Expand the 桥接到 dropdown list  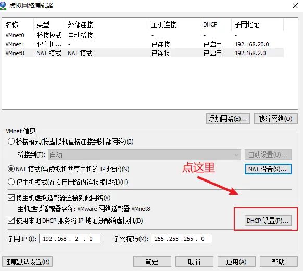point(144,155)
